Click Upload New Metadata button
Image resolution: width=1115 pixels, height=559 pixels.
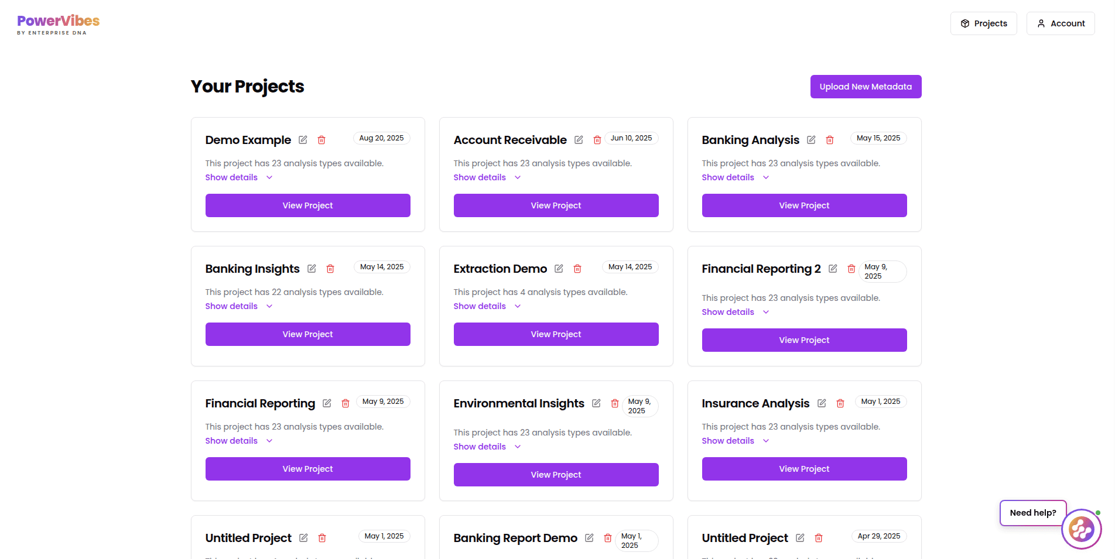click(866, 87)
